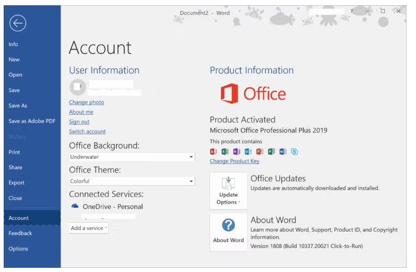Click the OneNote app icon under product contains
416x272 pixels.
237,151
